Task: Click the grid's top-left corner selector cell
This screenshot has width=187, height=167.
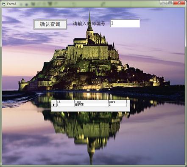Action: coord(54,101)
